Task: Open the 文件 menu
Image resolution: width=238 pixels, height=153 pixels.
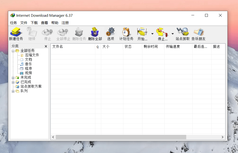Action: click(24, 23)
